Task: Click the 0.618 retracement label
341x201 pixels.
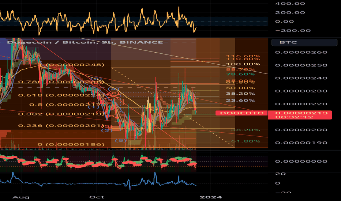Action: (x=61, y=95)
